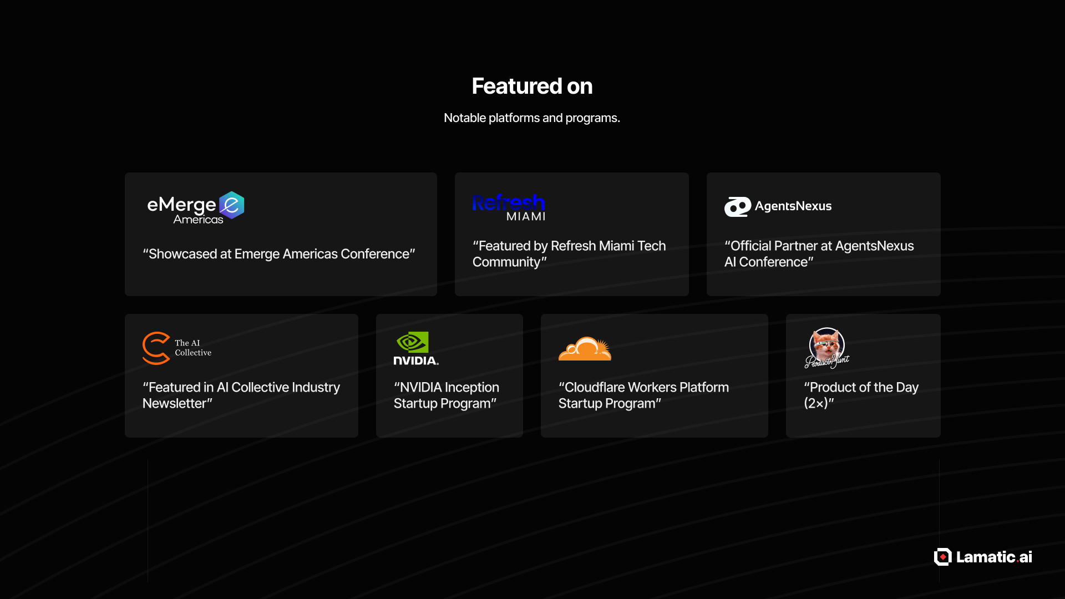This screenshot has width=1065, height=599.
Task: Click the NVIDIA green eye logo
Action: click(413, 342)
